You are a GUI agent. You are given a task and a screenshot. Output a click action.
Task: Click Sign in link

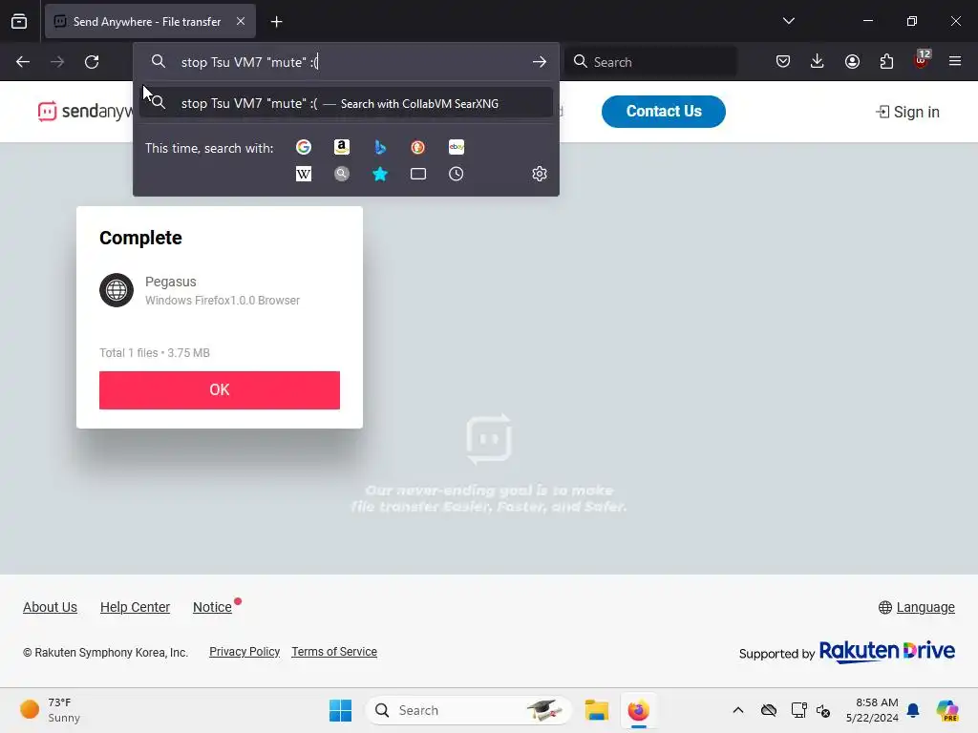pos(908,113)
